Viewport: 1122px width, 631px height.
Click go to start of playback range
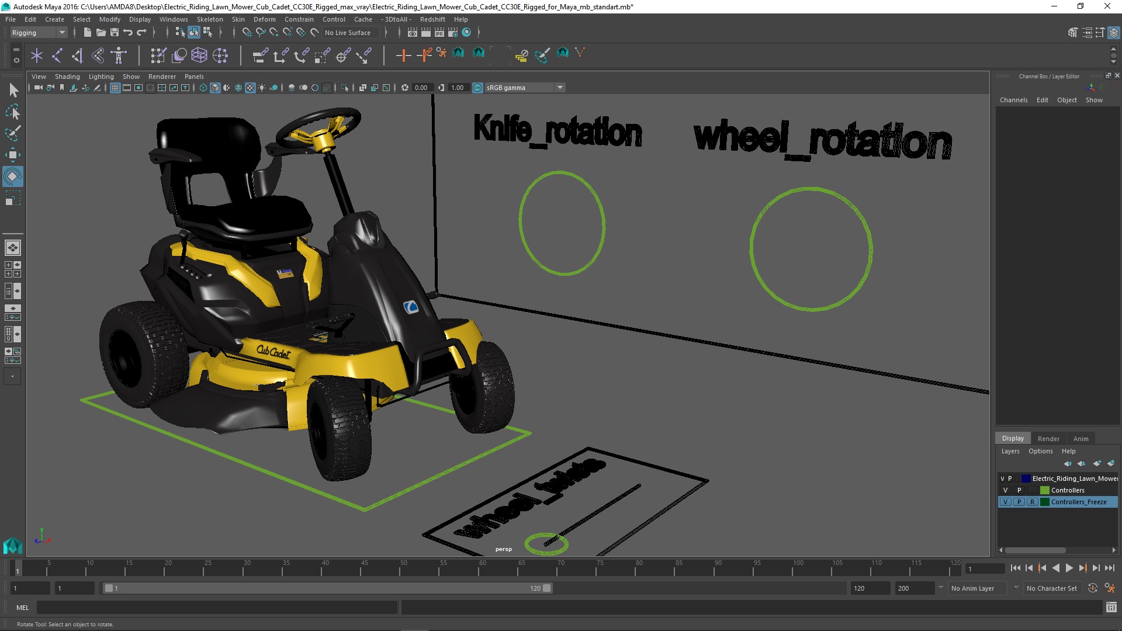click(x=1015, y=568)
